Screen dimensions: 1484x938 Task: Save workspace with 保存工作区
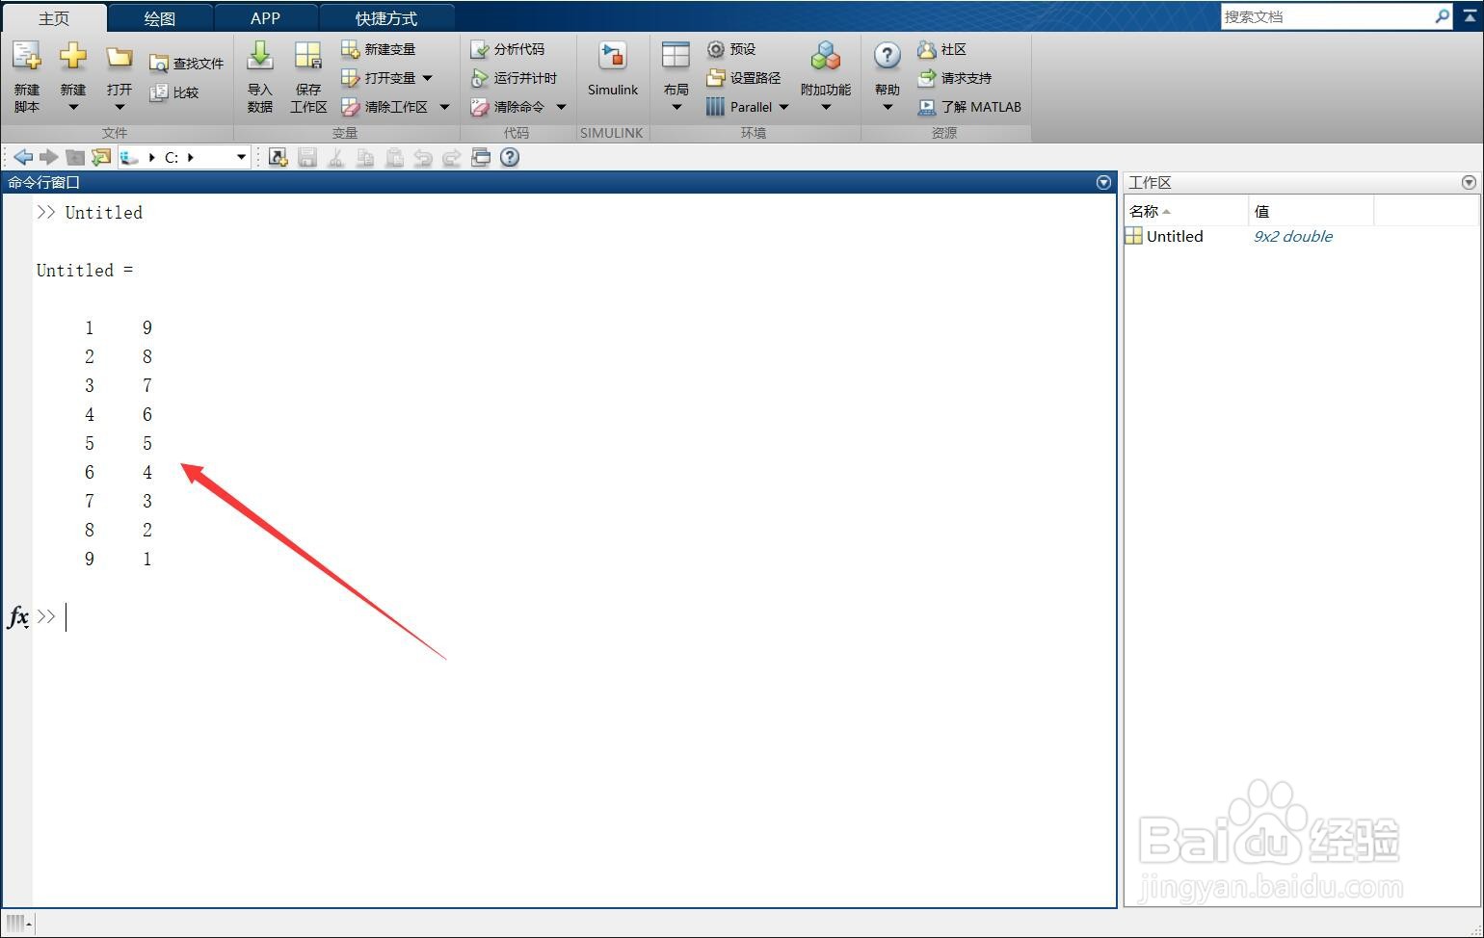pyautogui.click(x=308, y=77)
